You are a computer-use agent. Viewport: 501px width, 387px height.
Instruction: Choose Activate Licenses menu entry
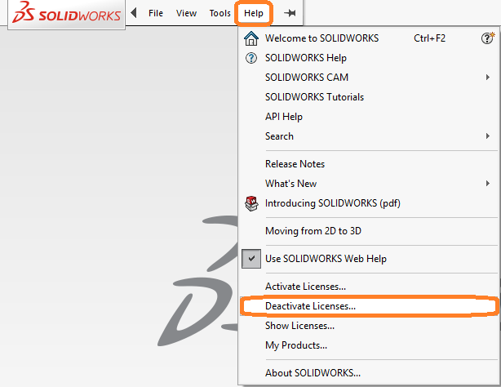tap(305, 287)
